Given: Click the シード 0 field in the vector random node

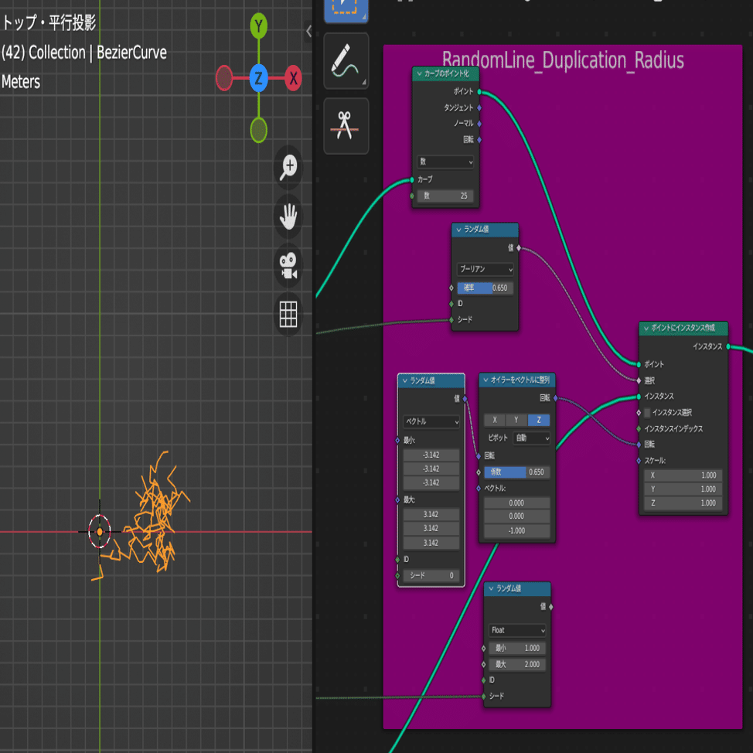Looking at the screenshot, I should click(x=431, y=576).
